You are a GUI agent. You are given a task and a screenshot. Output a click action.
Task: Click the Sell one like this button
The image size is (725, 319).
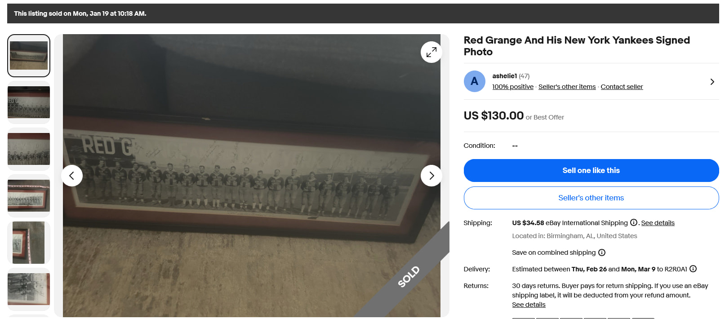591,170
